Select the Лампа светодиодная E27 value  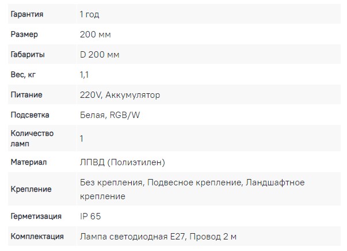[132, 237]
